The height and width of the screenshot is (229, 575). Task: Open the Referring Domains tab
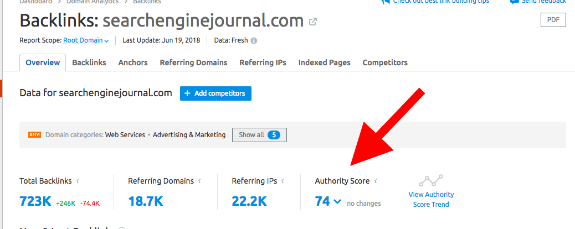coord(193,63)
